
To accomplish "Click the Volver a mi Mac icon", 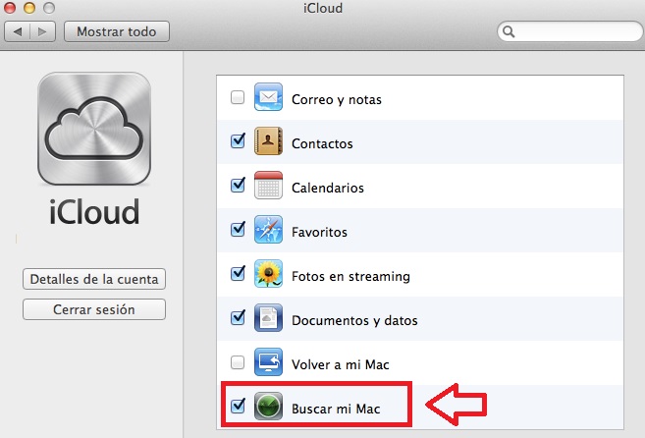I will click(268, 361).
